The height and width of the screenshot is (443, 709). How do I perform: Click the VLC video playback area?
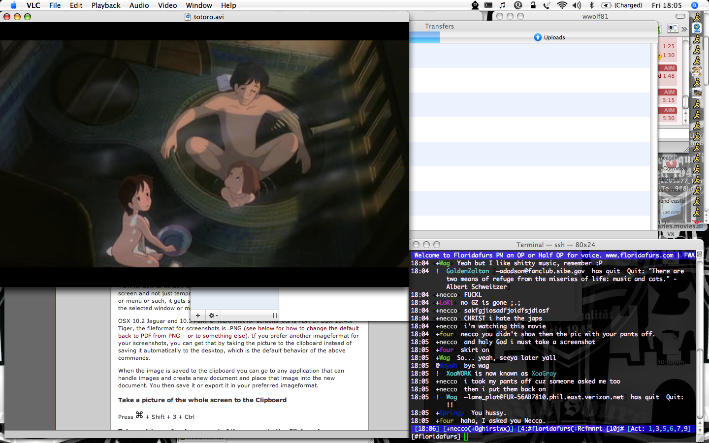tap(204, 154)
